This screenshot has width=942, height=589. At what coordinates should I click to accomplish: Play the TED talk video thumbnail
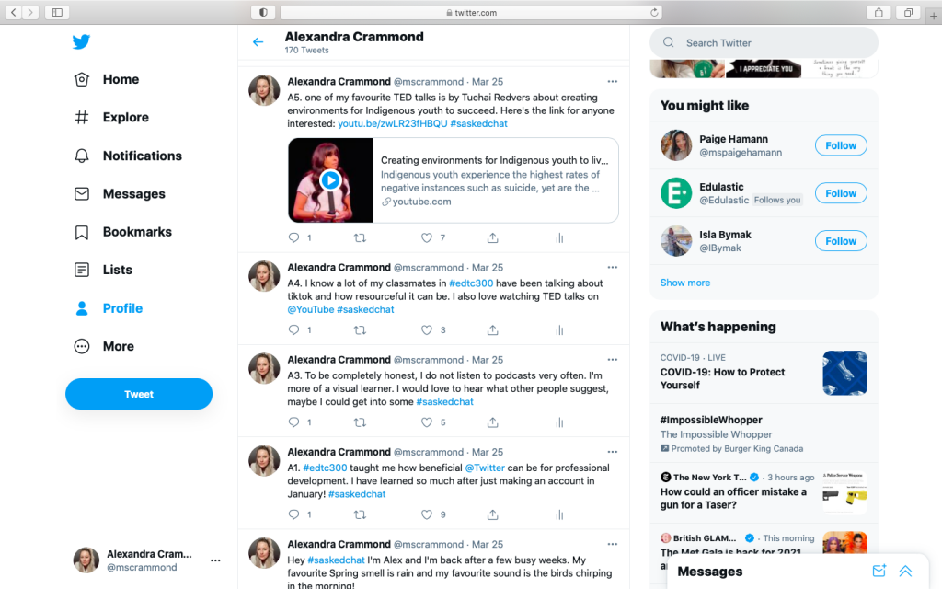coord(330,180)
